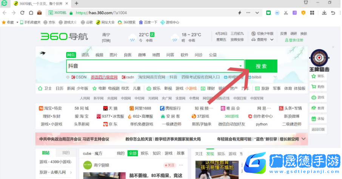The height and width of the screenshot is (179, 342).
Task: Click 切换少年版 toggle link
Action: (262, 34)
